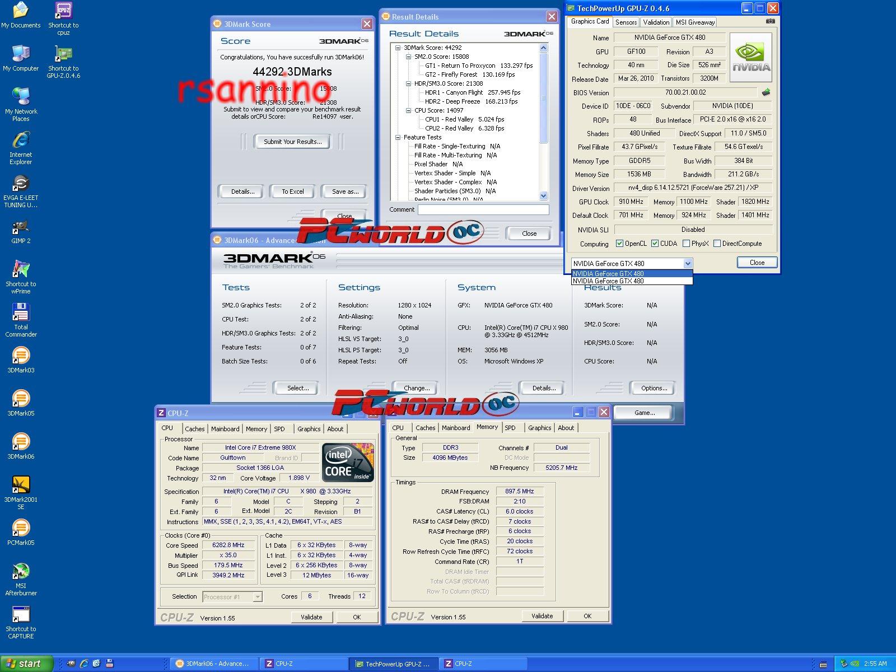Open EVGA E-LEET Tuning Utility icon
896x672 pixels.
(x=21, y=191)
